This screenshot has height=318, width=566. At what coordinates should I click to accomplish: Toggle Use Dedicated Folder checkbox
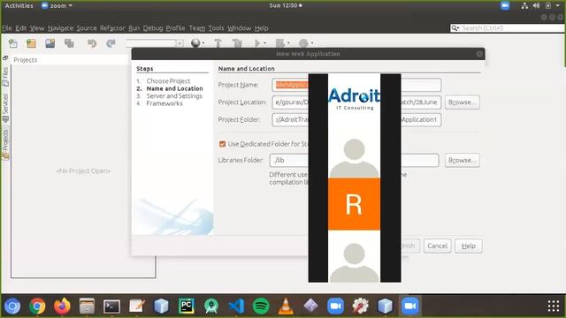[x=222, y=144]
